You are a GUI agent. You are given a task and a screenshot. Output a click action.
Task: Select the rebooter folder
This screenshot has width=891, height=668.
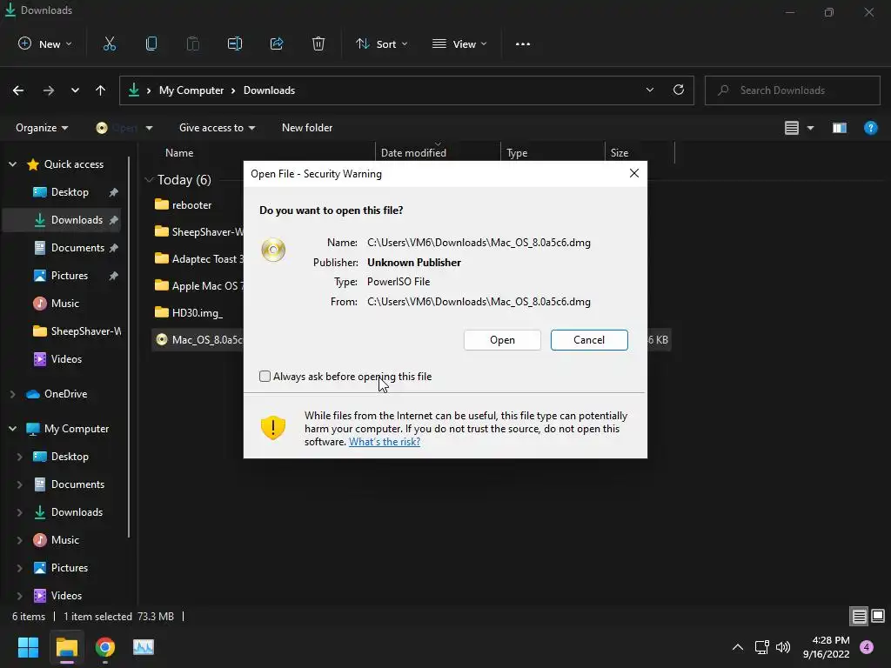[x=183, y=204]
